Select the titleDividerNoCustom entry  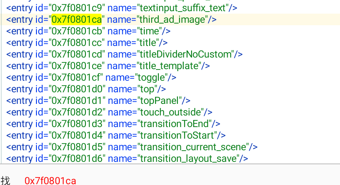click(x=124, y=54)
